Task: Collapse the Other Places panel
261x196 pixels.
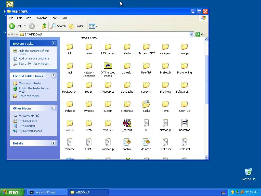Action: tap(54, 108)
